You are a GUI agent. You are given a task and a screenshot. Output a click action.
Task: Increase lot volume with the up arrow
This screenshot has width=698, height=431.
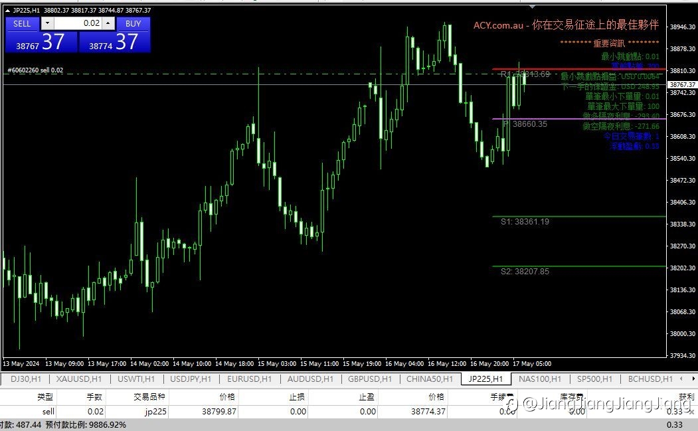pos(108,24)
